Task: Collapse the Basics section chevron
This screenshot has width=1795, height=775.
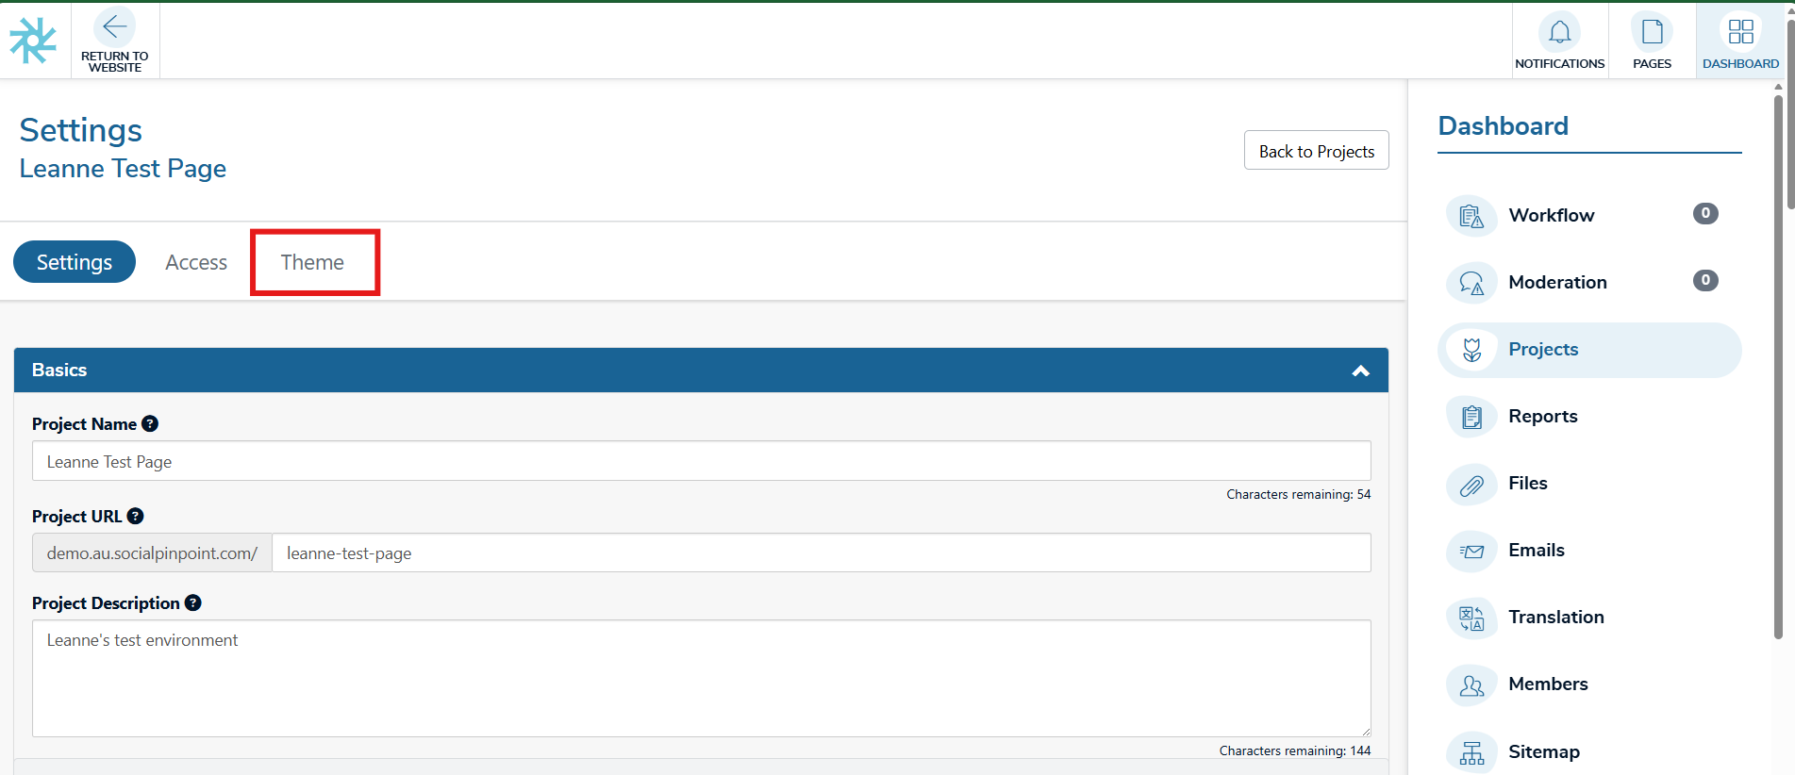Action: (1360, 371)
